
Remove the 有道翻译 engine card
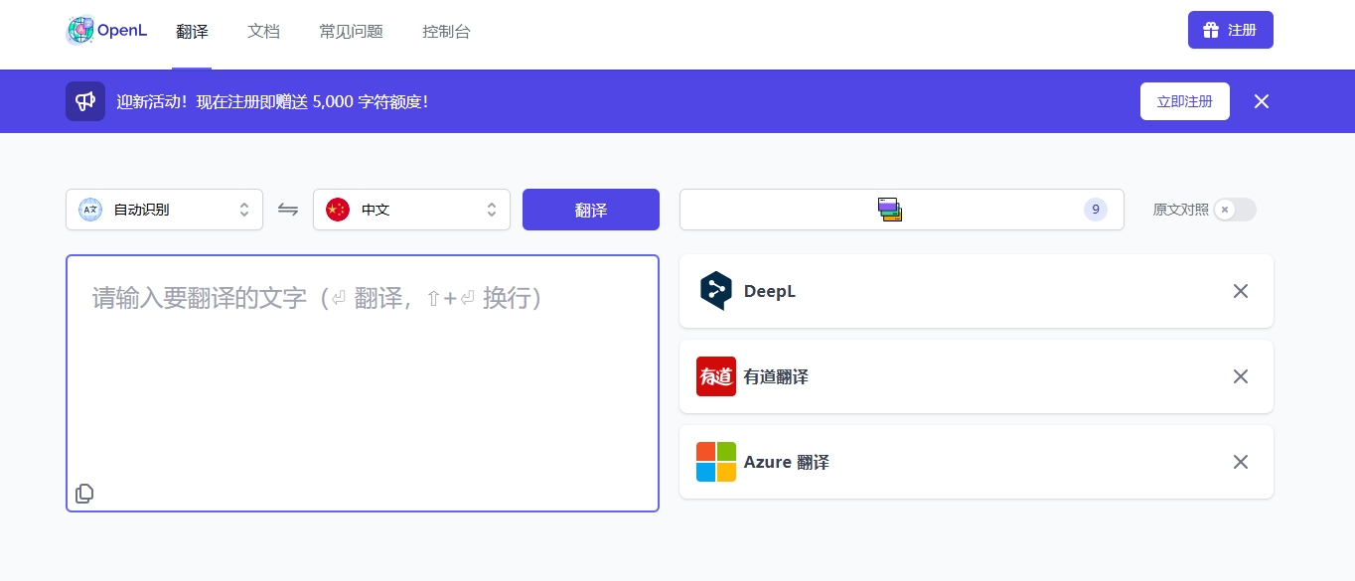coord(1241,376)
